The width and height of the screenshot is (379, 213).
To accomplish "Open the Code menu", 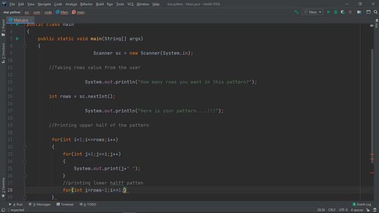I will [x=58, y=4].
